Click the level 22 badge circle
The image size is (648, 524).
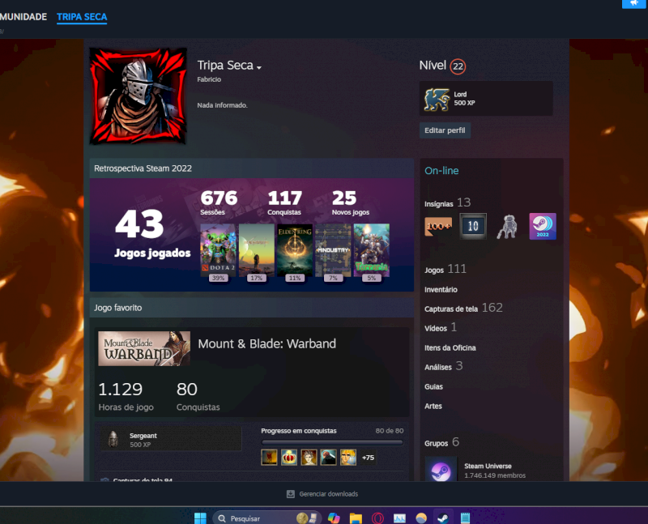pos(458,66)
